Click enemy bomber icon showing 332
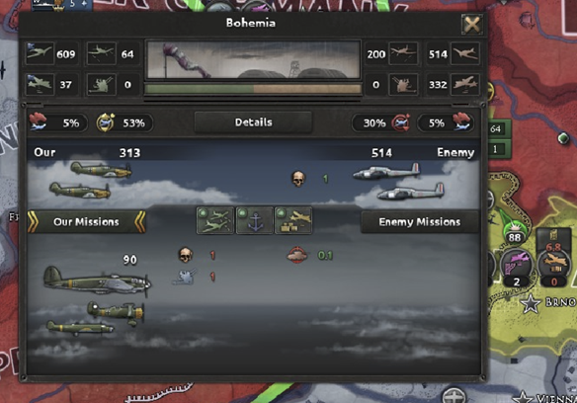This screenshot has height=403, width=577. pos(465,84)
